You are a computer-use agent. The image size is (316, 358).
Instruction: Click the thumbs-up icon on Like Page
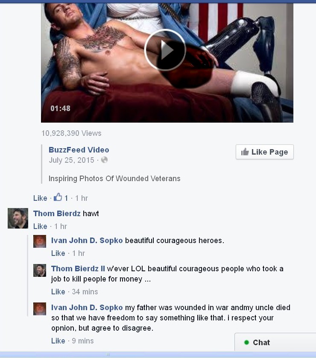[245, 152]
